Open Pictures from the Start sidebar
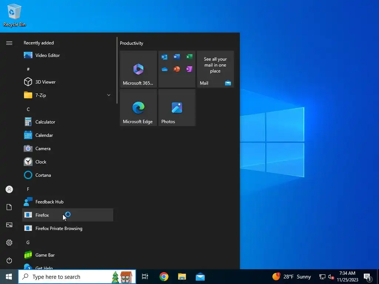Image resolution: width=379 pixels, height=284 pixels. (9, 225)
